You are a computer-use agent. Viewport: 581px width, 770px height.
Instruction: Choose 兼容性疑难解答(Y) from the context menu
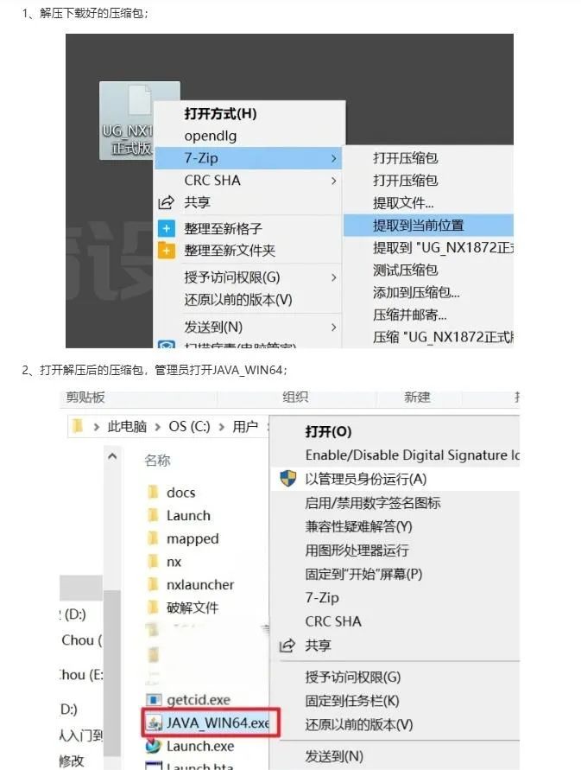click(x=358, y=526)
